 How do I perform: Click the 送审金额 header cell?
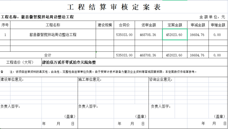click(x=148, y=25)
